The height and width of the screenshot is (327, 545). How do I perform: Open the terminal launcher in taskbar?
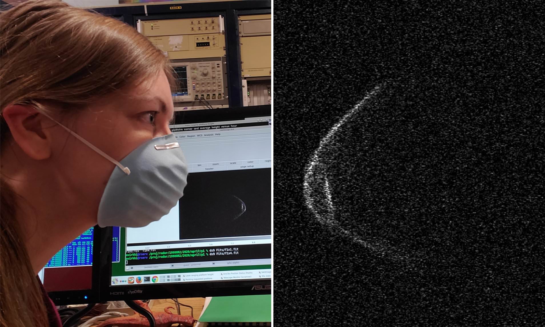(147, 279)
